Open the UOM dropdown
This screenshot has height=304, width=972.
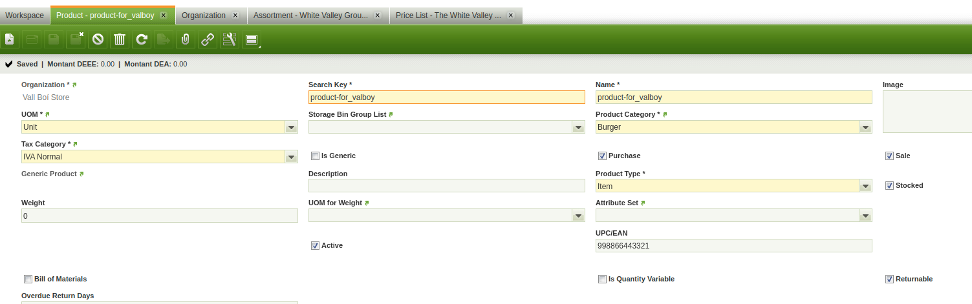[291, 127]
